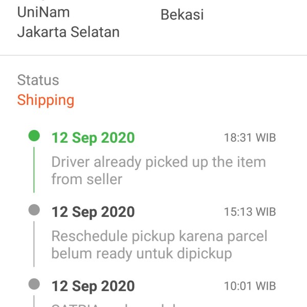Viewport: 307px width, 307px height.
Task: Select the 10:01 entry's 12 Sep 2020 date
Action: pos(93,286)
